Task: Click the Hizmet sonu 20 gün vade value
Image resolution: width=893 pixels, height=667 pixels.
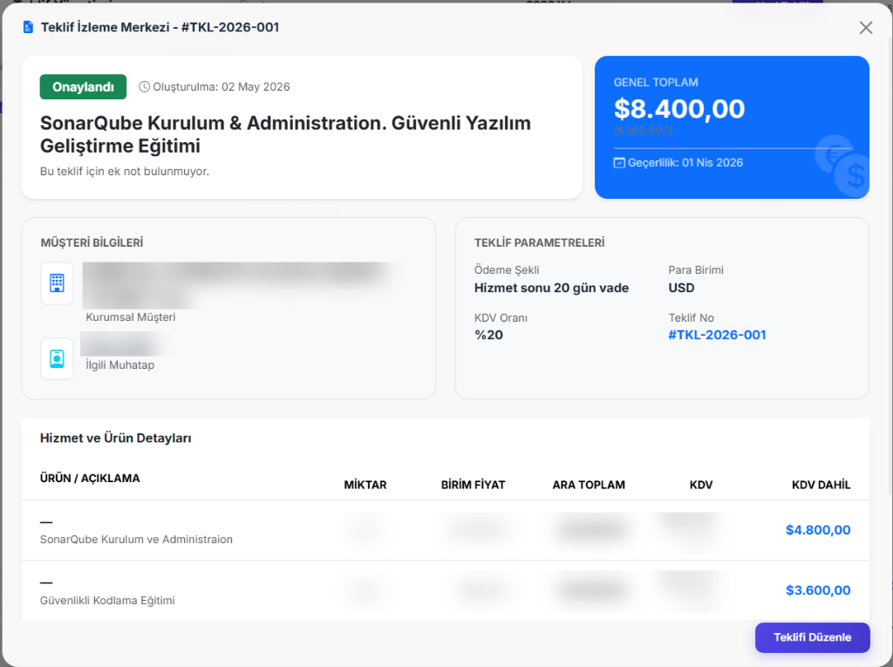Action: point(551,289)
